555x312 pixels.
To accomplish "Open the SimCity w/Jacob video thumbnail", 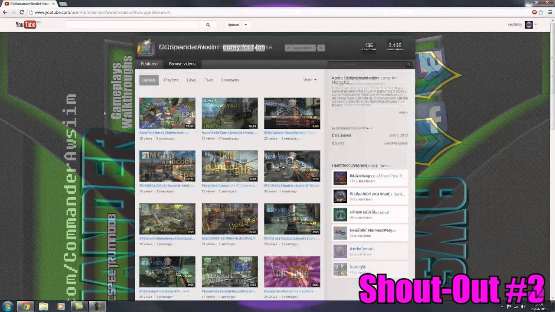I will click(167, 166).
